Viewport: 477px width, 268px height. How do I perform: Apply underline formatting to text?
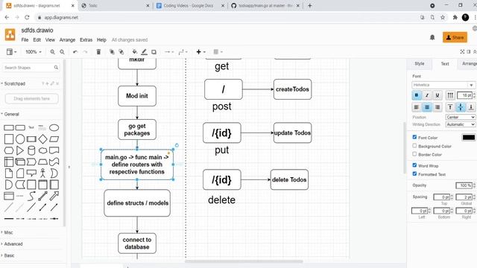click(437, 95)
